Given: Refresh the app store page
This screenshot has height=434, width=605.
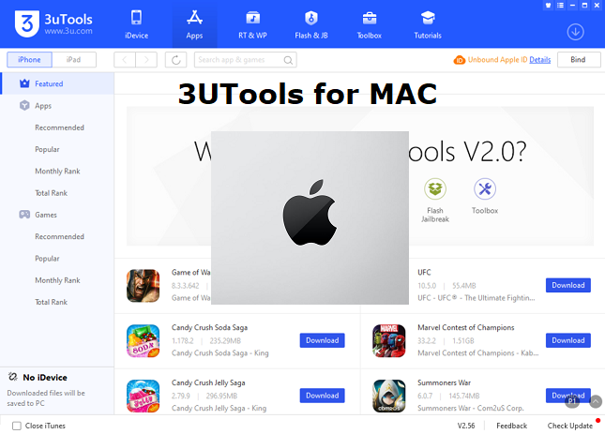Looking at the screenshot, I should coord(176,60).
